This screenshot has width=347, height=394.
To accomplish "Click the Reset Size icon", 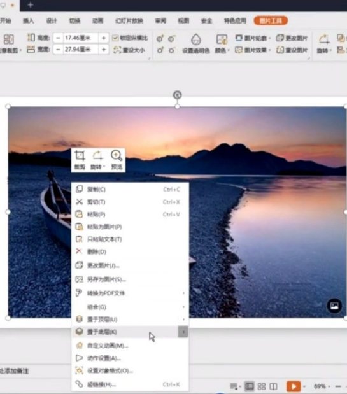I will (117, 50).
